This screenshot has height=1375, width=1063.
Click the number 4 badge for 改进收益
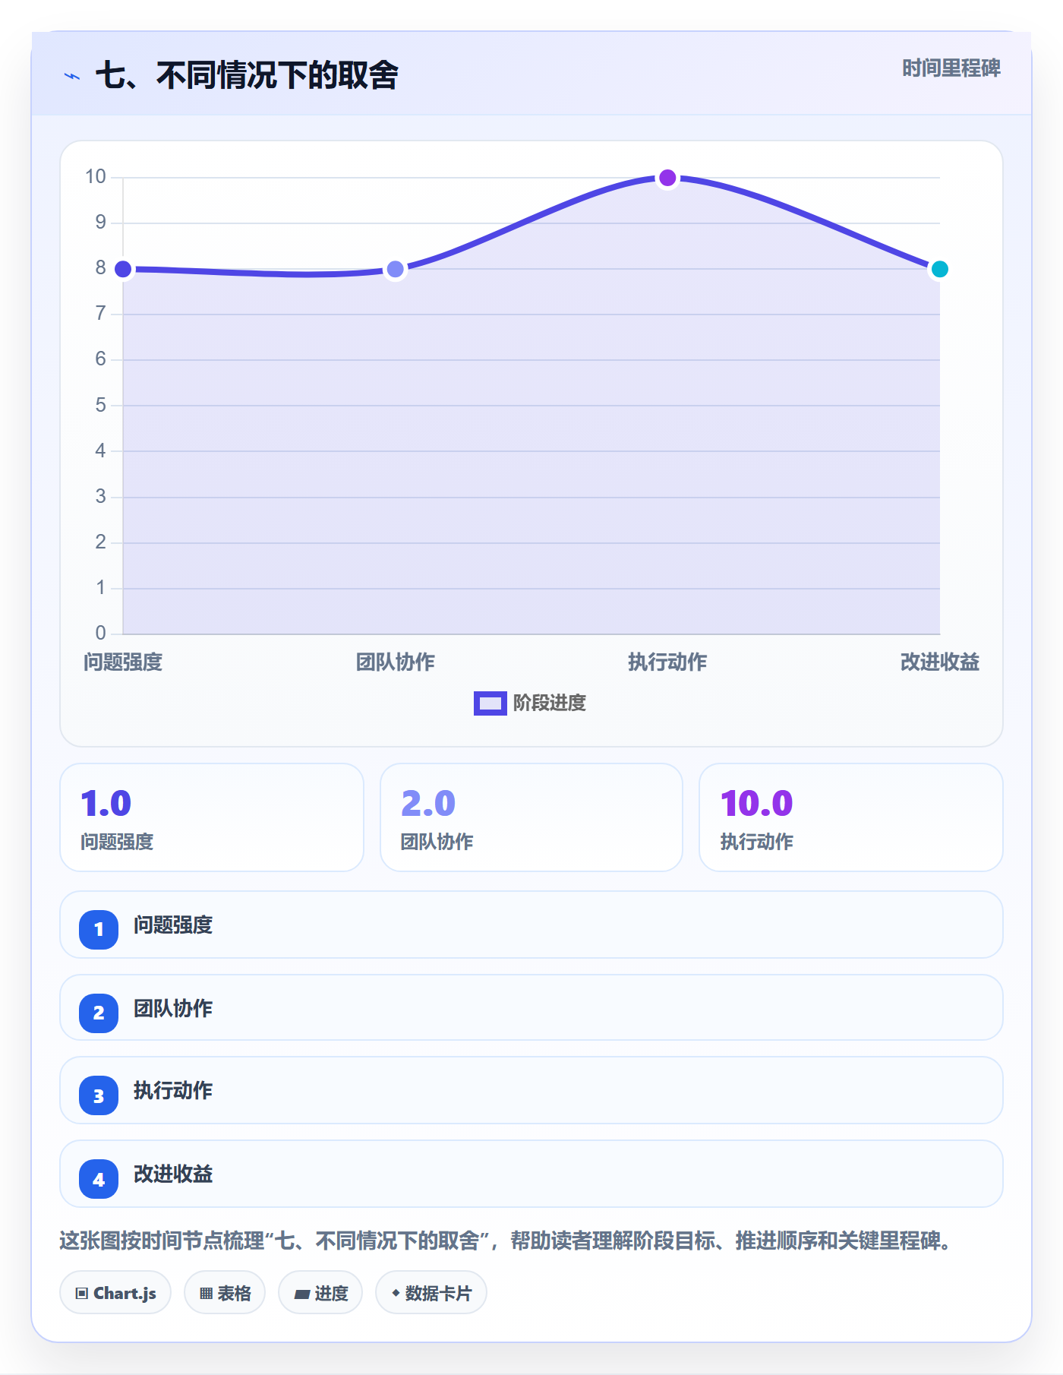pos(99,1179)
